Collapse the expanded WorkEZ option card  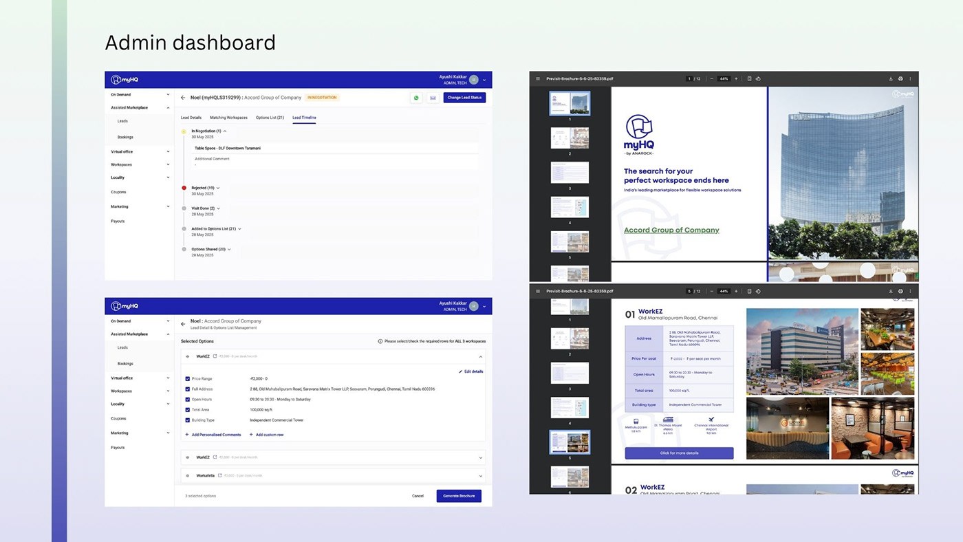[x=480, y=356]
